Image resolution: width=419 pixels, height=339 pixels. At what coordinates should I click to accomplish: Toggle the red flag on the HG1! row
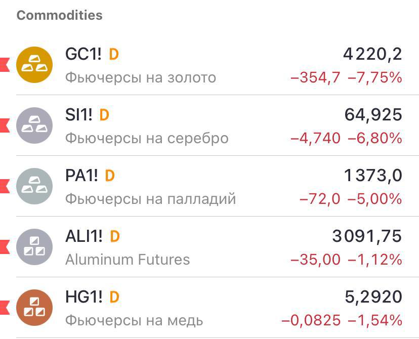click(4, 307)
